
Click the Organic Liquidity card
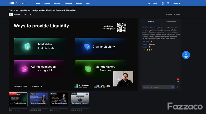pos(101,47)
